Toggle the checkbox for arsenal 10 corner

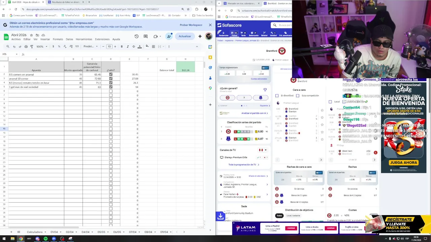tap(110, 79)
